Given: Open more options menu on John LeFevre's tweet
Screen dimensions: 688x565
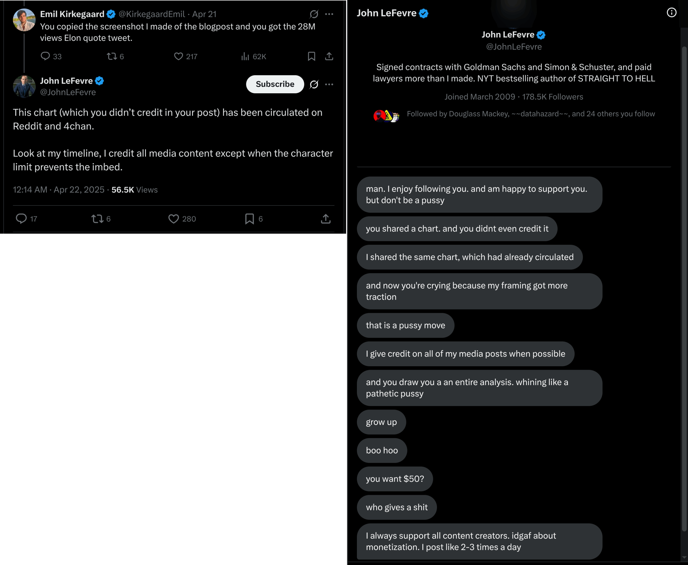Looking at the screenshot, I should click(x=329, y=84).
